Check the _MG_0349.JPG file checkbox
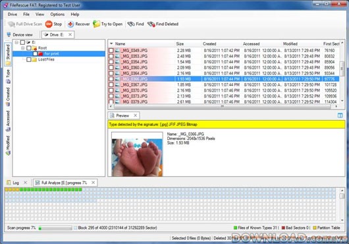This screenshot has height=244, width=349. point(111,51)
